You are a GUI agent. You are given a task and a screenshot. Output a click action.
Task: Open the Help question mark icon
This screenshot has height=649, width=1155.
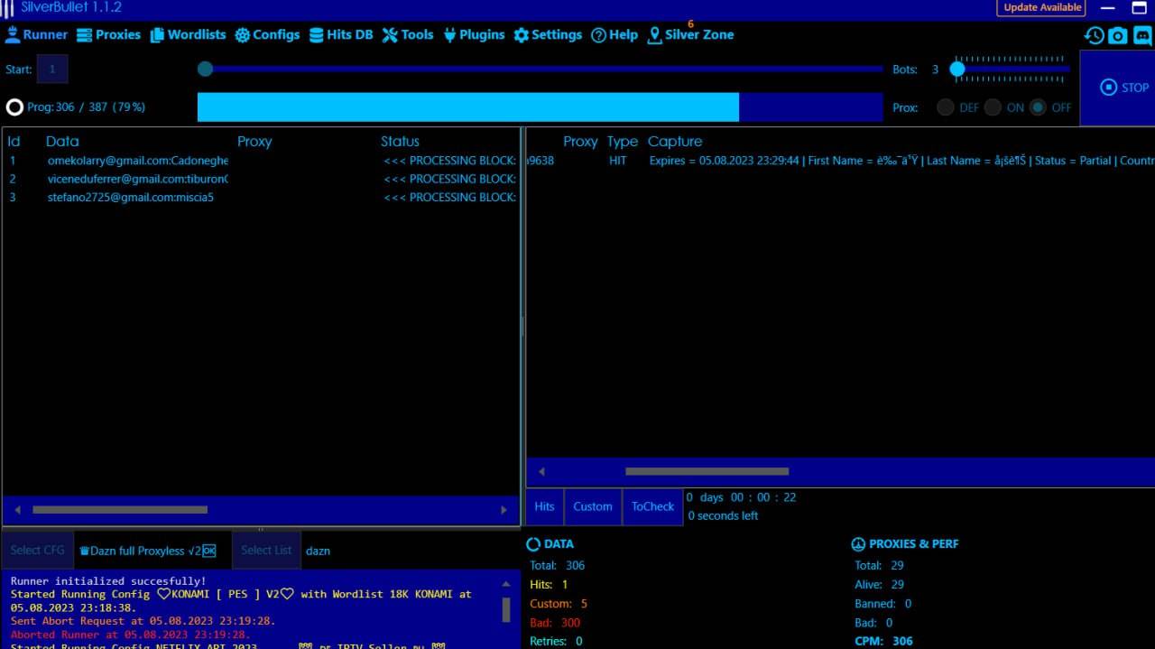(598, 35)
